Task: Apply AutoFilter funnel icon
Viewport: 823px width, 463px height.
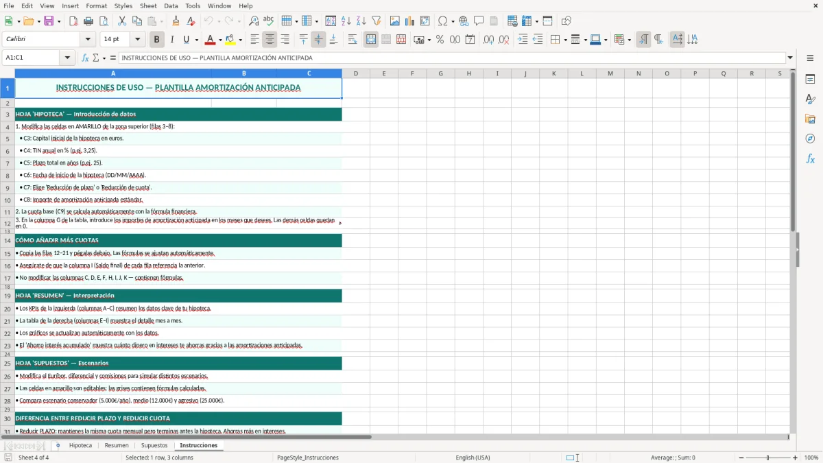Action: pyautogui.click(x=377, y=21)
